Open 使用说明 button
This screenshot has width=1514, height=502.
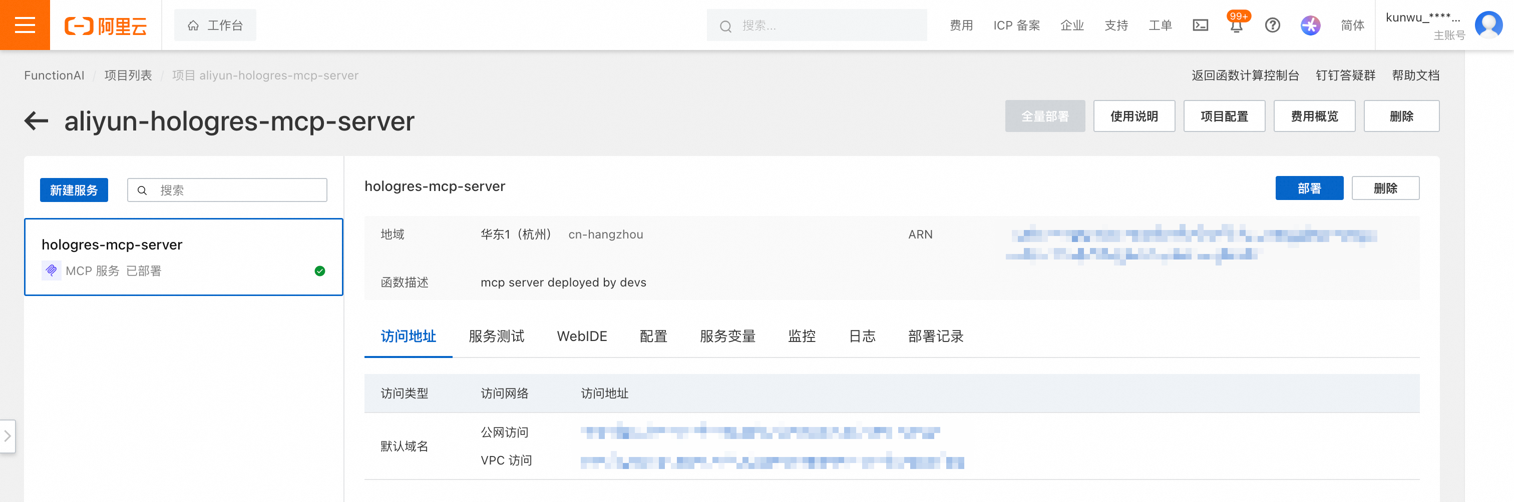click(1133, 116)
